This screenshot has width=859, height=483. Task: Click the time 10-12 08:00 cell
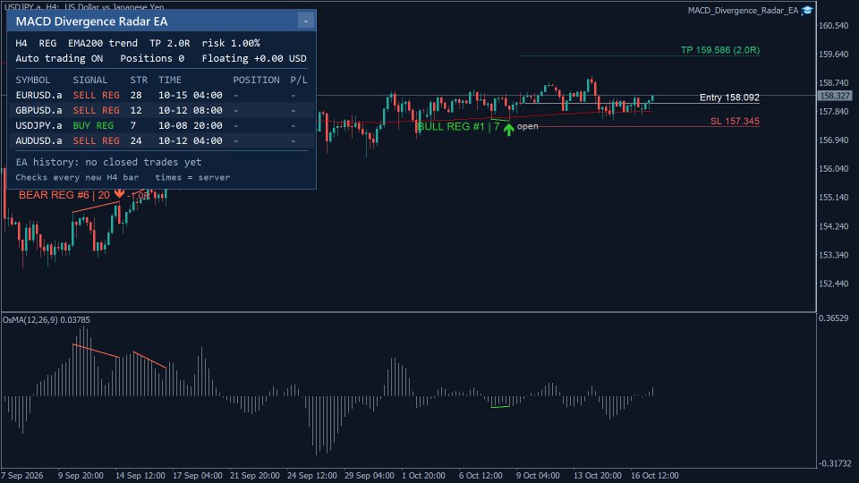[x=190, y=110]
